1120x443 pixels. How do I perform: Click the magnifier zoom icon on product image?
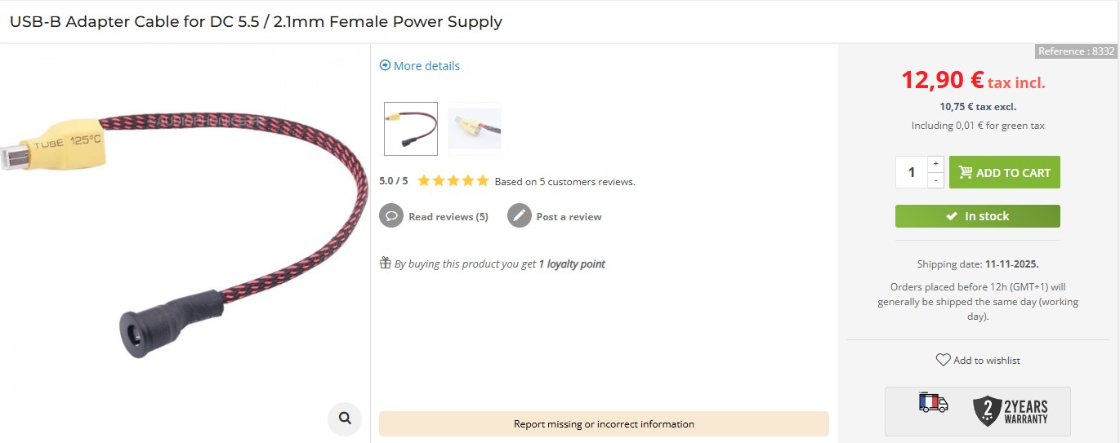[x=345, y=419]
